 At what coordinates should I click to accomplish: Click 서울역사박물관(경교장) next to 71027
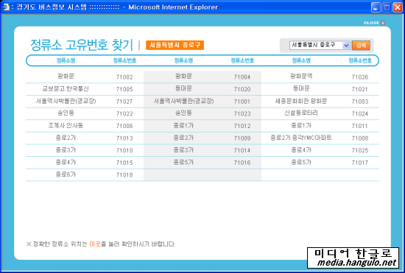click(x=66, y=101)
